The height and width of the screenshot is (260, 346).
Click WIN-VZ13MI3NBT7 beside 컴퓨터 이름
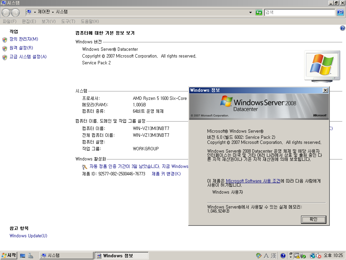pos(151,128)
